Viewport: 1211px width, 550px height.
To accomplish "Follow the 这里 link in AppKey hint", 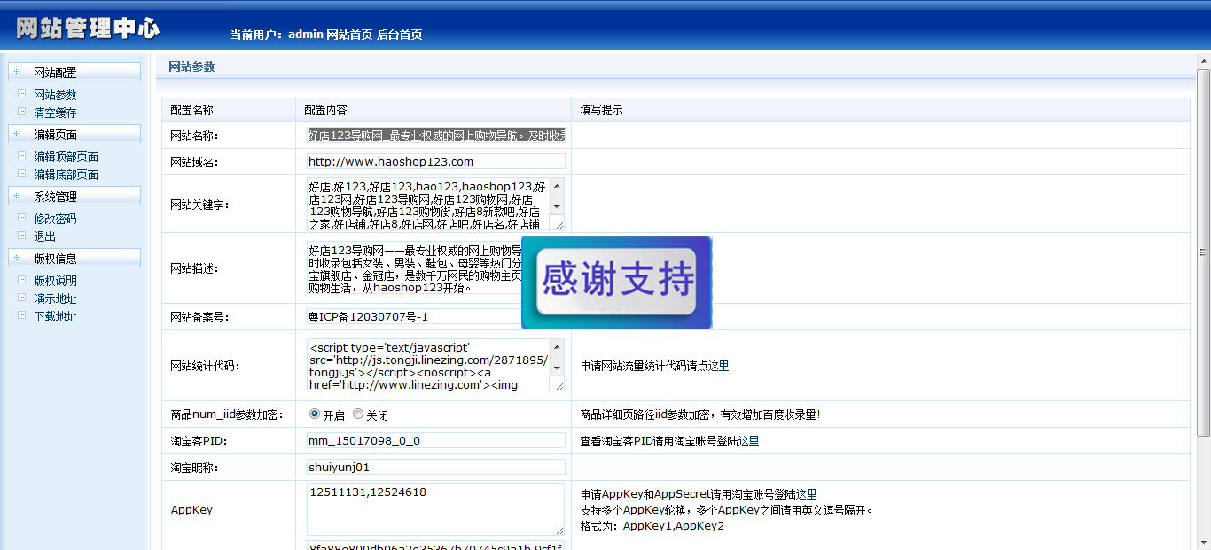I will [806, 494].
